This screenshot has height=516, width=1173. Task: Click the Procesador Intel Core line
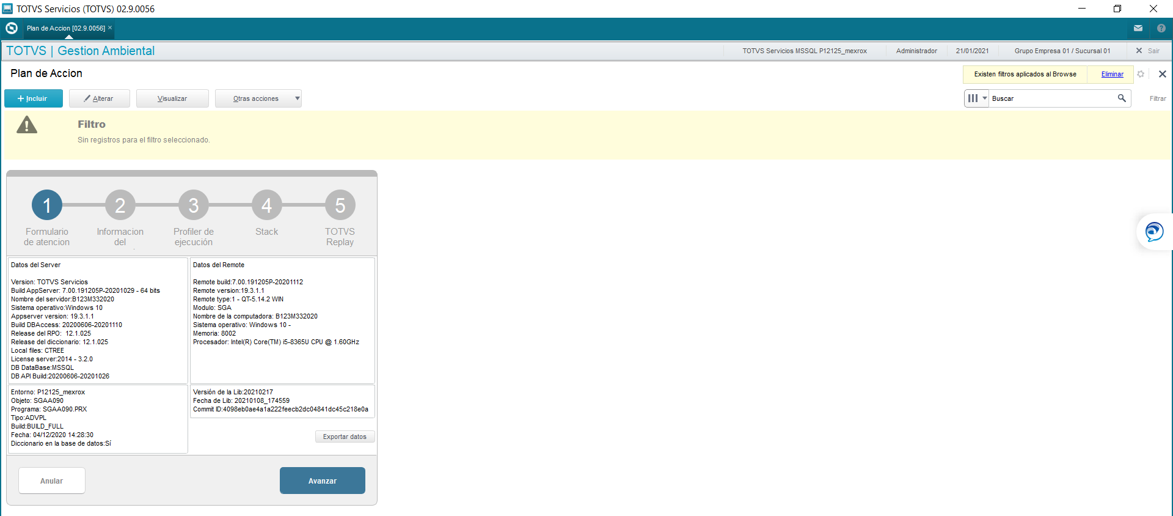tap(276, 342)
